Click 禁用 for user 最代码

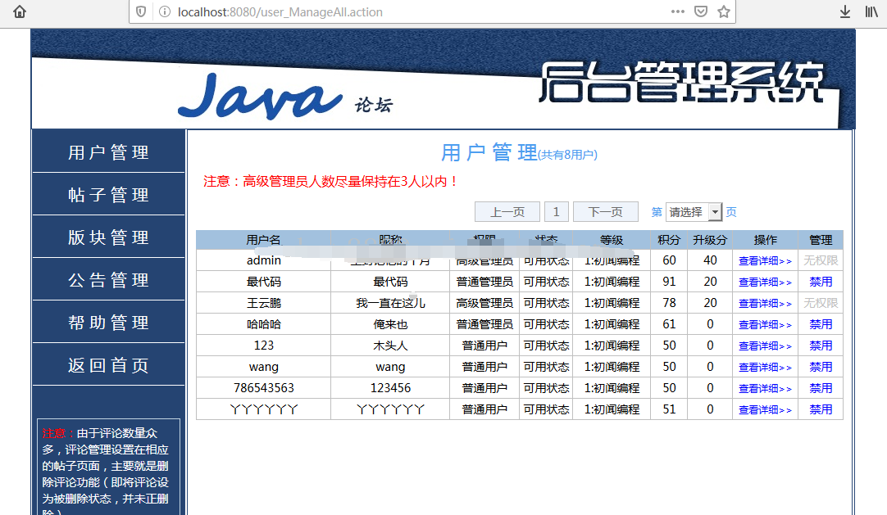821,281
